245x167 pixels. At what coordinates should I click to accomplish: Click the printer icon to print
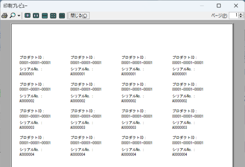pyautogui.click(x=4, y=15)
